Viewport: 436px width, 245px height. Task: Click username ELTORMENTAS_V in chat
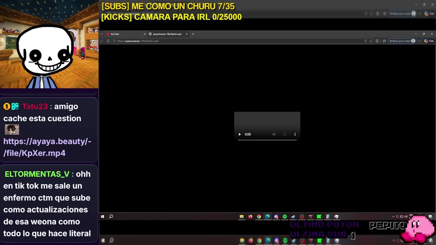coord(37,174)
